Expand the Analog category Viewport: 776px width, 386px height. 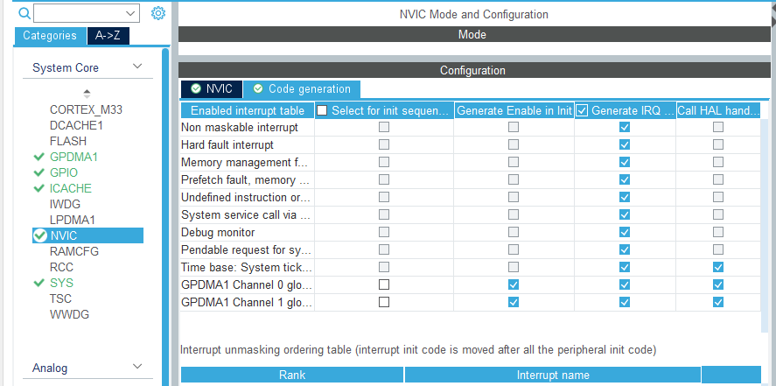tap(137, 368)
